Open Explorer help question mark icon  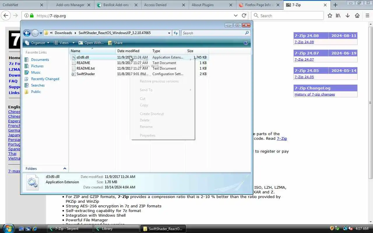[x=246, y=43]
